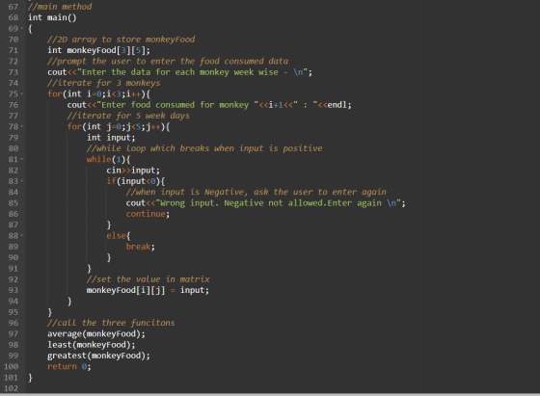The width and height of the screenshot is (540, 396).
Task: Click the 'while(1){' statement
Action: (x=108, y=159)
